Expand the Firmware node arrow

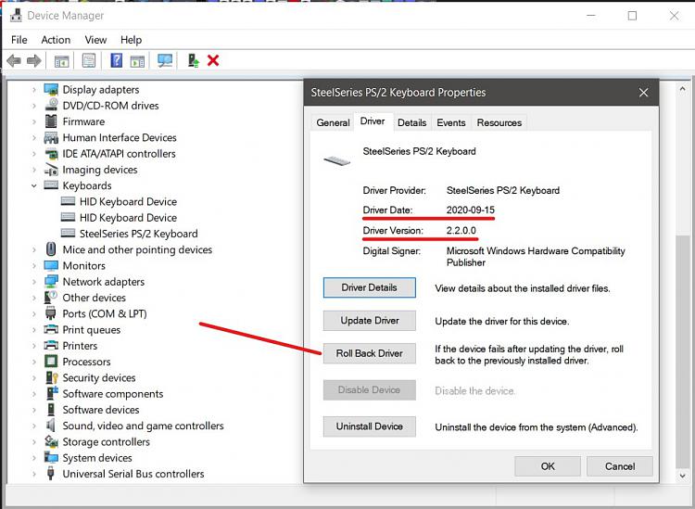(34, 121)
